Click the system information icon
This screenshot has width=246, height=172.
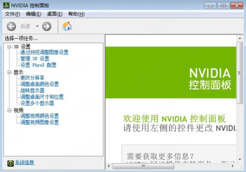(x=10, y=163)
